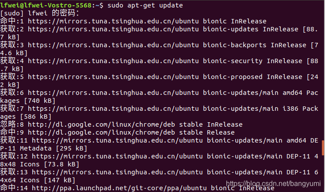Screen dimensions: 325x192
Task: Click the '[sudo] lfwei 的密码:' password prompt
Action: [x=40, y=13]
